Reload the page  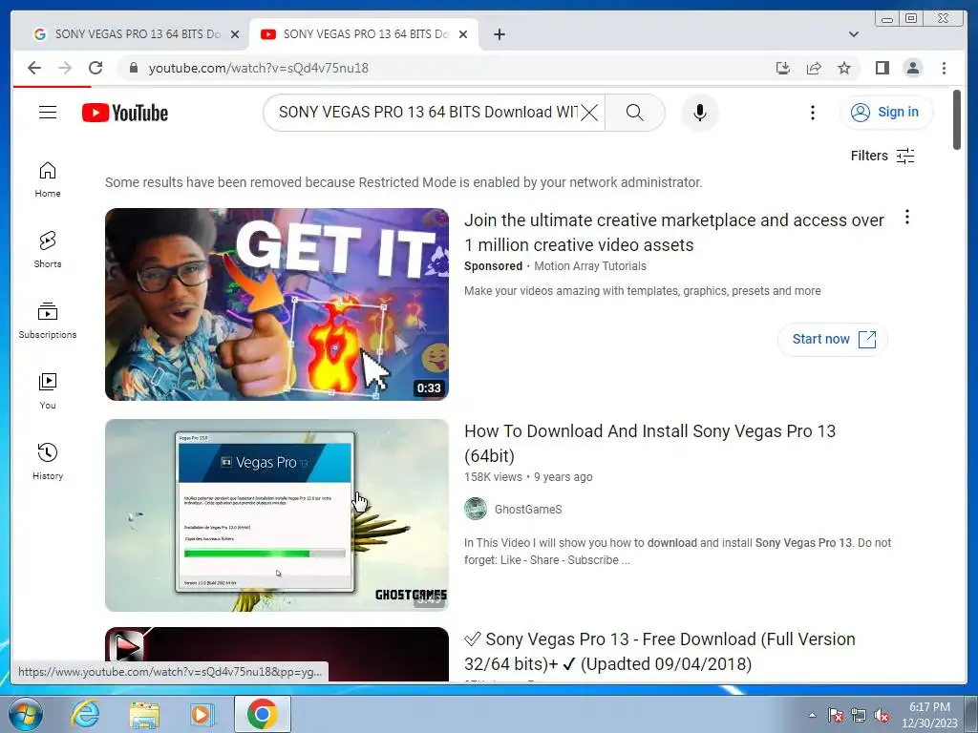pyautogui.click(x=96, y=68)
